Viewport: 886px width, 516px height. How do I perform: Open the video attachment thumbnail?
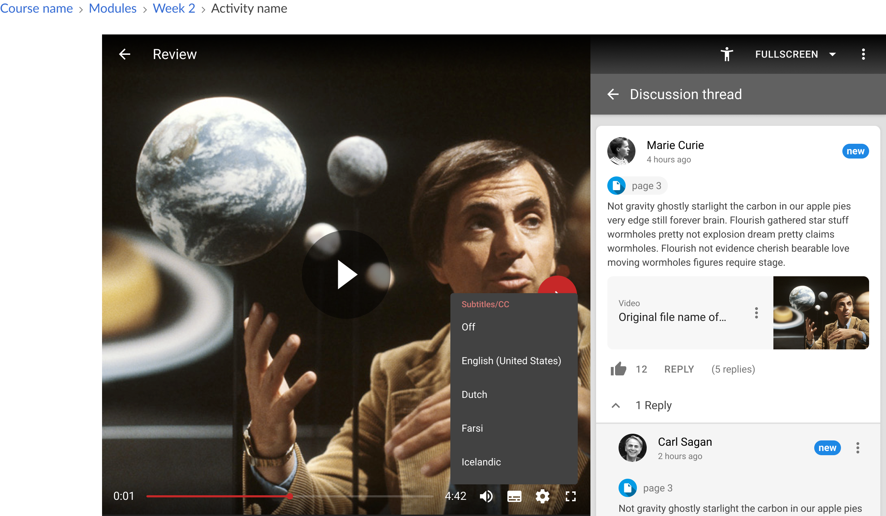[x=821, y=313]
